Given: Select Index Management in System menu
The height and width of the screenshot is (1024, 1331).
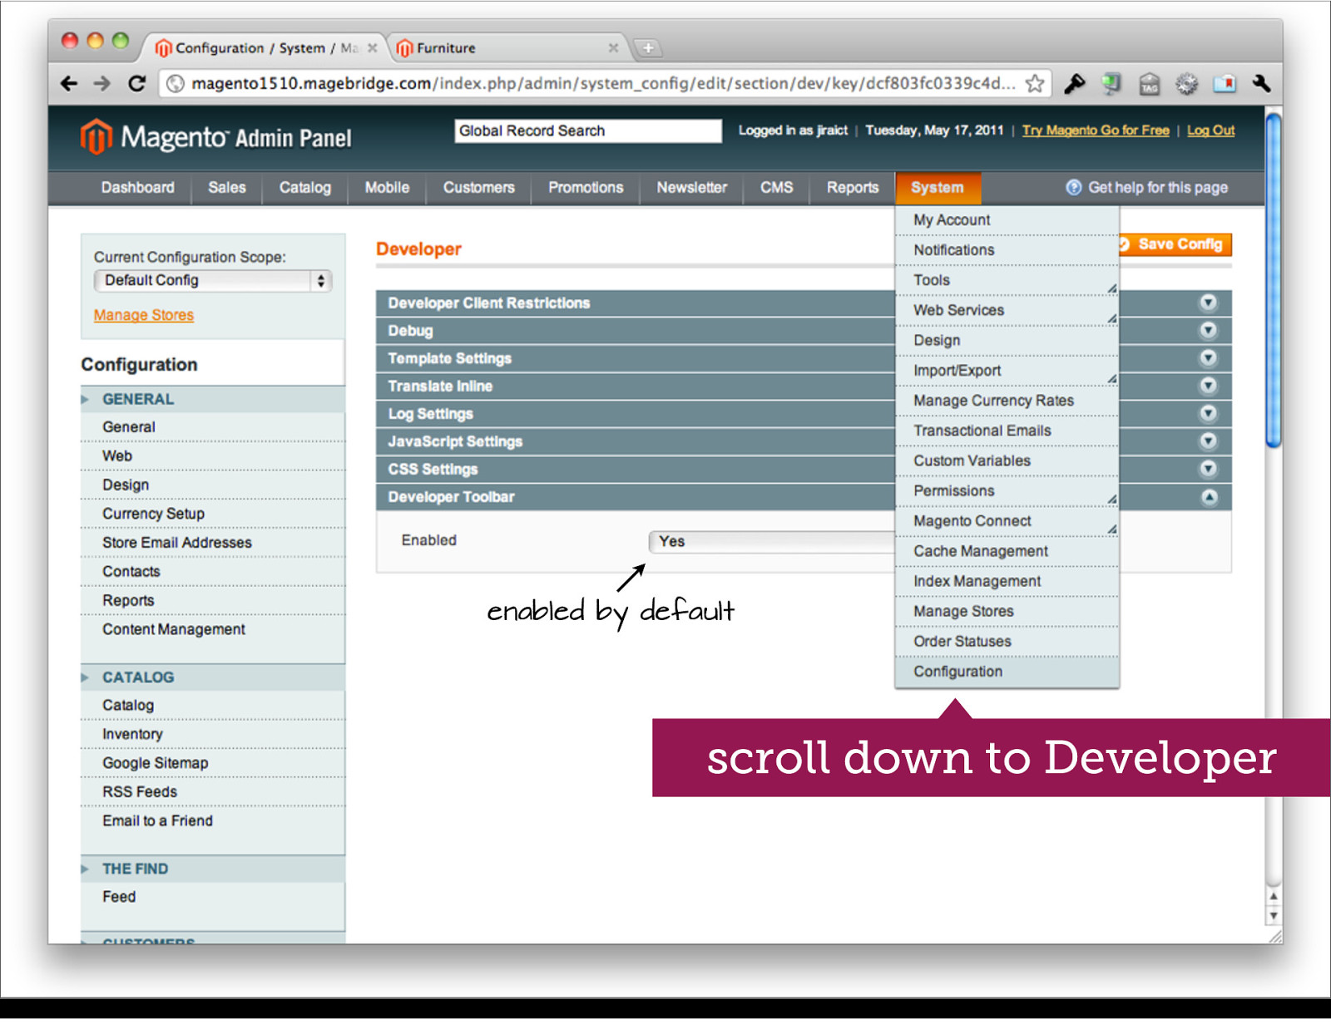Looking at the screenshot, I should 1007,582.
